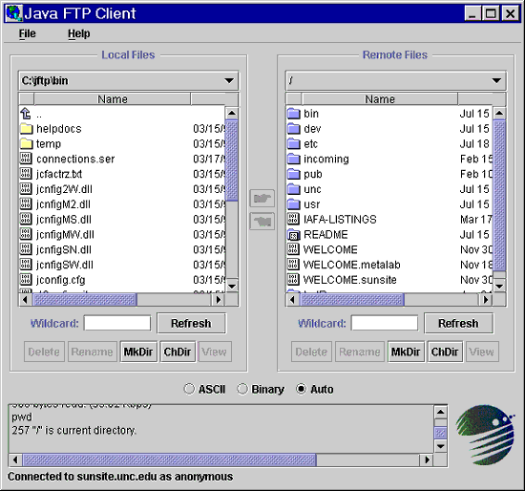Screen dimensions: 525x491
Task: Click the sunsite globe logo
Action: [x=485, y=435]
